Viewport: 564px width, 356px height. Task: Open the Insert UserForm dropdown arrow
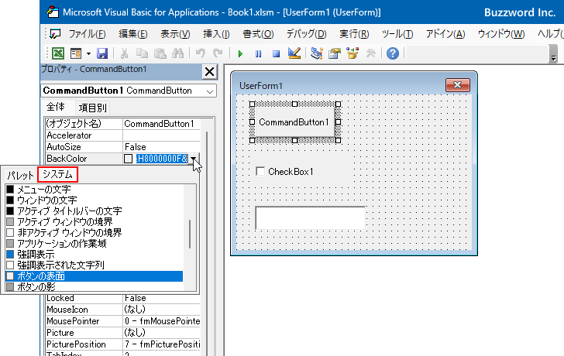click(88, 54)
